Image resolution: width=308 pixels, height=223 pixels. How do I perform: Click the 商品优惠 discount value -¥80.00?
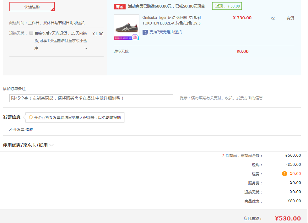pyautogui.click(x=293, y=201)
